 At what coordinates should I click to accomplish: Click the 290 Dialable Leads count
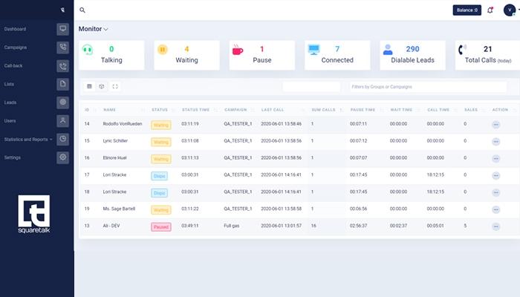point(412,49)
